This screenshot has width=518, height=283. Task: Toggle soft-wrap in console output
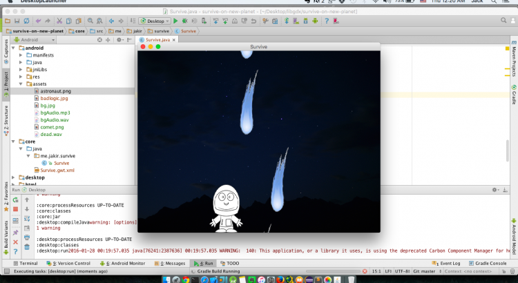[26, 219]
